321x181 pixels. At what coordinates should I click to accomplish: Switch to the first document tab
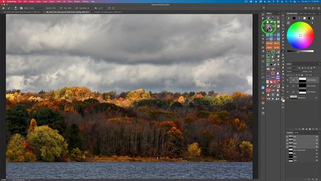22,12
